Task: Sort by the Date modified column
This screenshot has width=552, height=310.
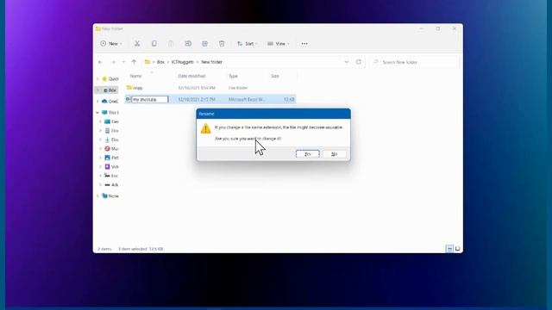Action: tap(191, 76)
